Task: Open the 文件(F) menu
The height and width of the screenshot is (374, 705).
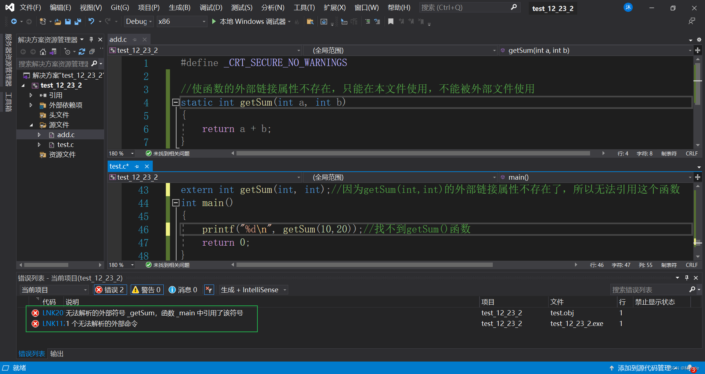Action: [30, 7]
